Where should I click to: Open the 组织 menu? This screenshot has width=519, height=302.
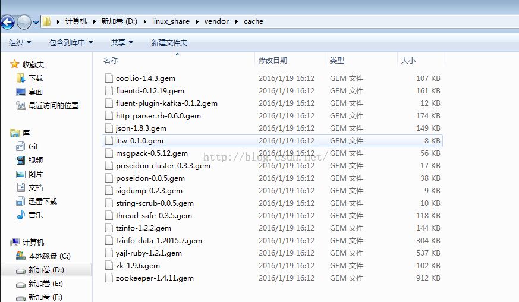[x=20, y=42]
